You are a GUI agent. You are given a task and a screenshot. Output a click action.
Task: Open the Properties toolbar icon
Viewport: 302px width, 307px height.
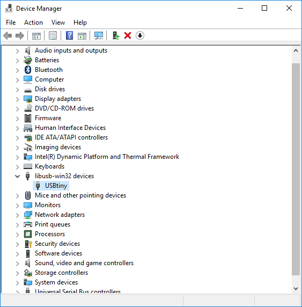[53, 35]
